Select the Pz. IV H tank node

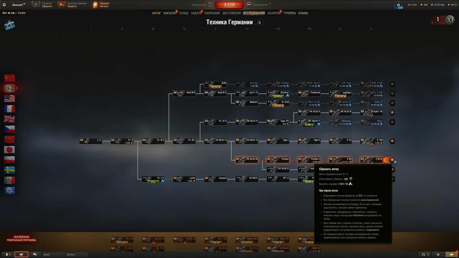[x=215, y=122]
